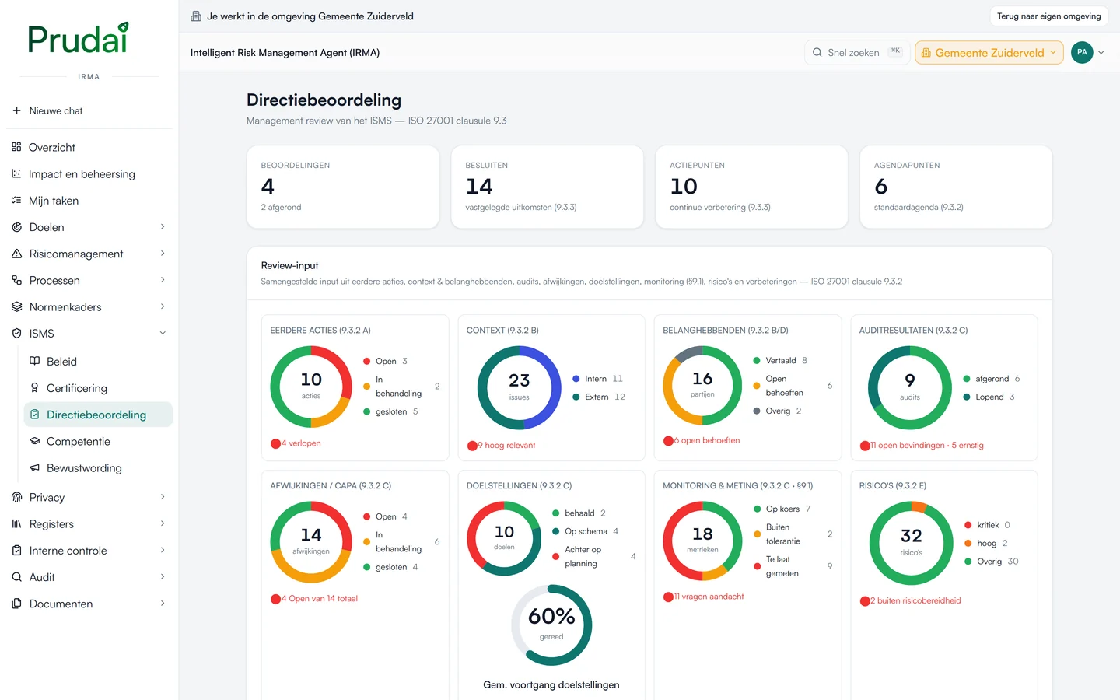This screenshot has height=700, width=1120.
Task: Click the Certificering award icon
Action: click(34, 387)
